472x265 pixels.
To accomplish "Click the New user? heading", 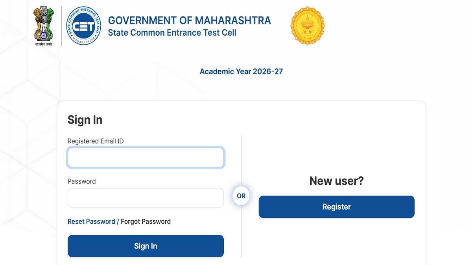I will point(336,181).
